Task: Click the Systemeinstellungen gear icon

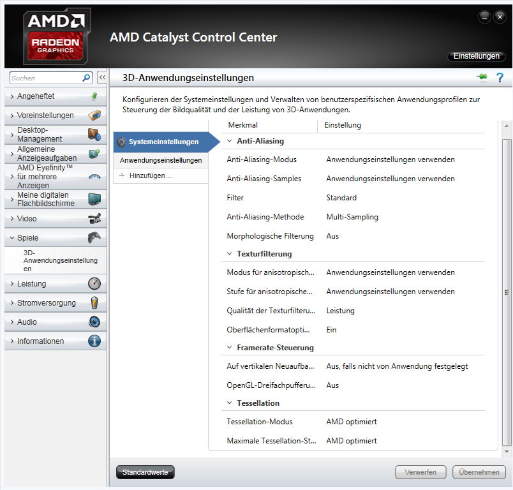Action: tap(121, 142)
